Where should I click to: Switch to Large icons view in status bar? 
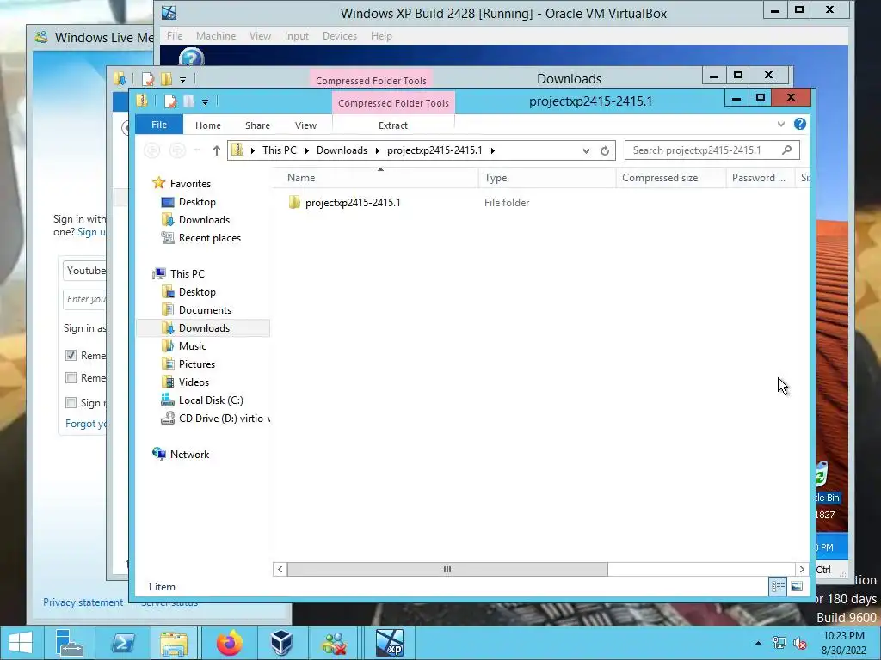(x=797, y=586)
